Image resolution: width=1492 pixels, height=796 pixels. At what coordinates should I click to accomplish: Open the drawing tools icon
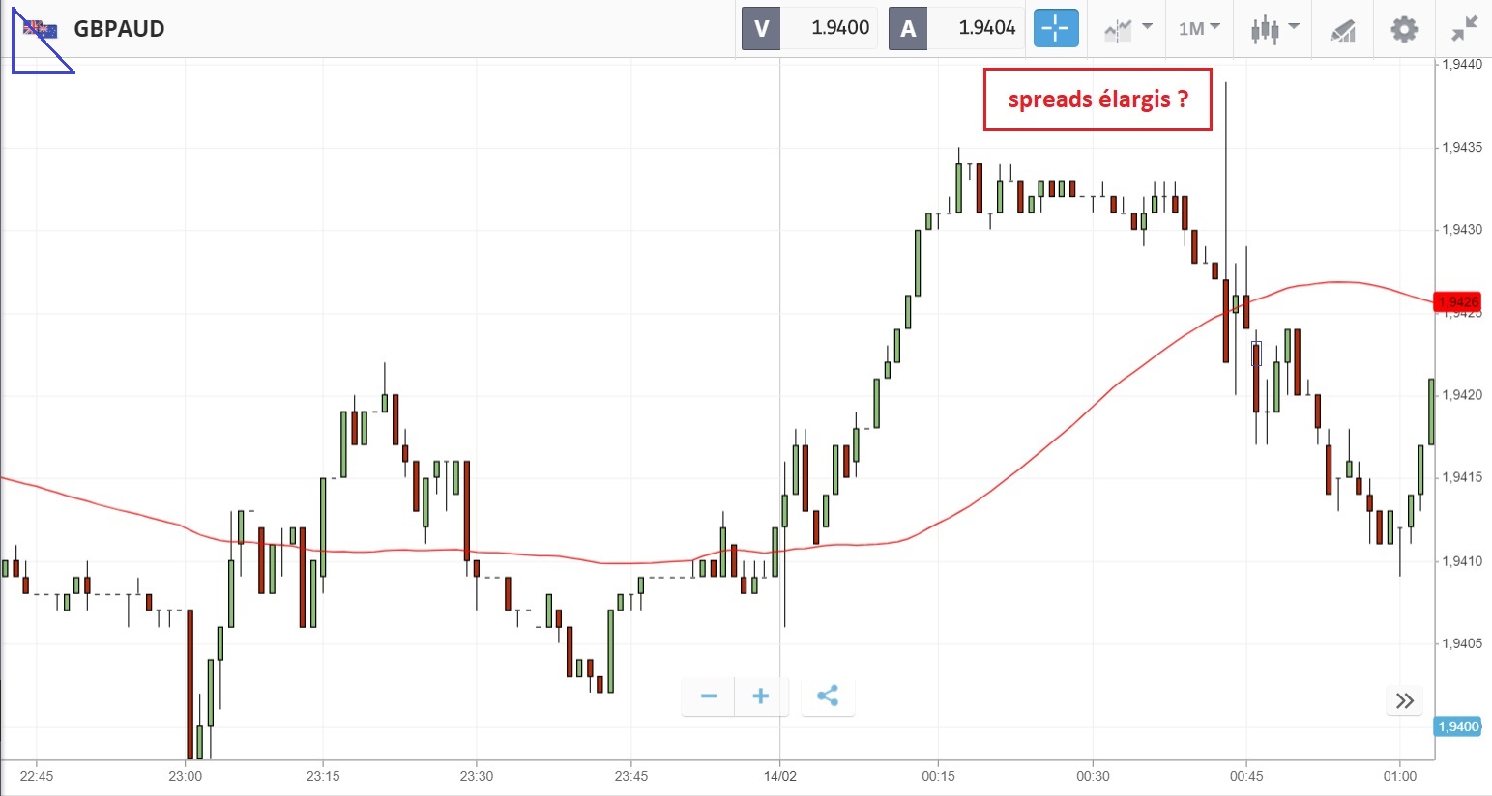pos(1342,30)
